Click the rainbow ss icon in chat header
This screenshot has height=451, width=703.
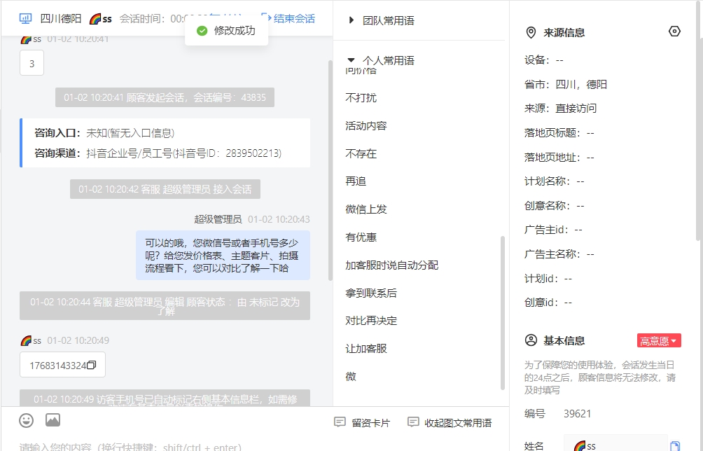coord(95,18)
